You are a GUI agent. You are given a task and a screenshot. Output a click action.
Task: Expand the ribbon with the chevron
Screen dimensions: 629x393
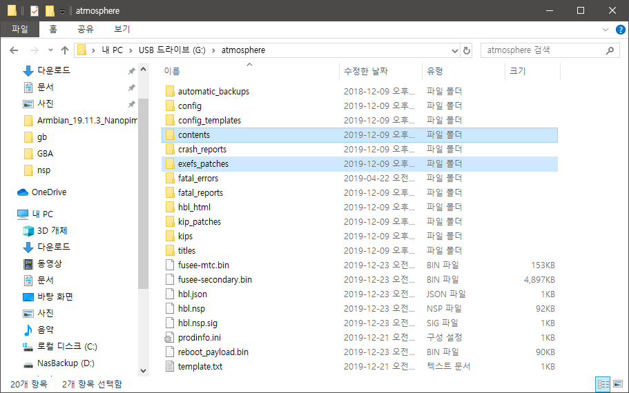click(606, 30)
